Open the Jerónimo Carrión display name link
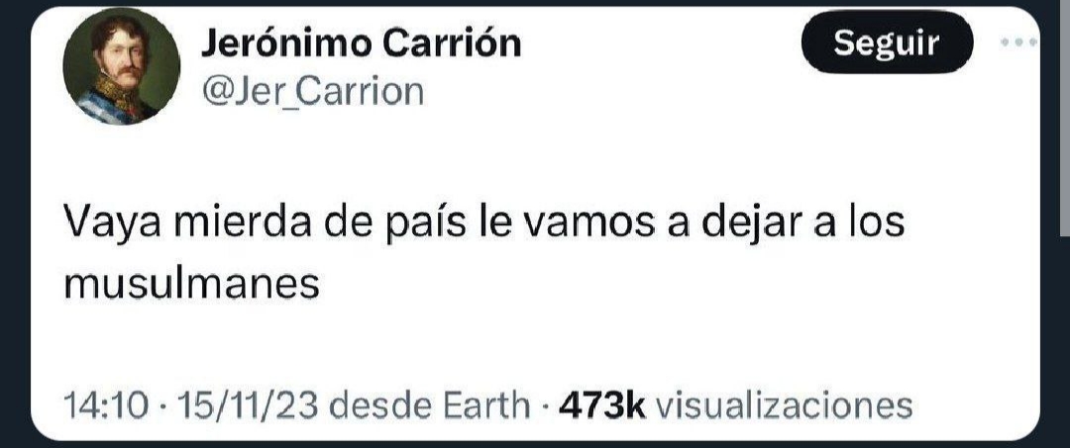This screenshot has height=448, width=1070. tap(361, 45)
